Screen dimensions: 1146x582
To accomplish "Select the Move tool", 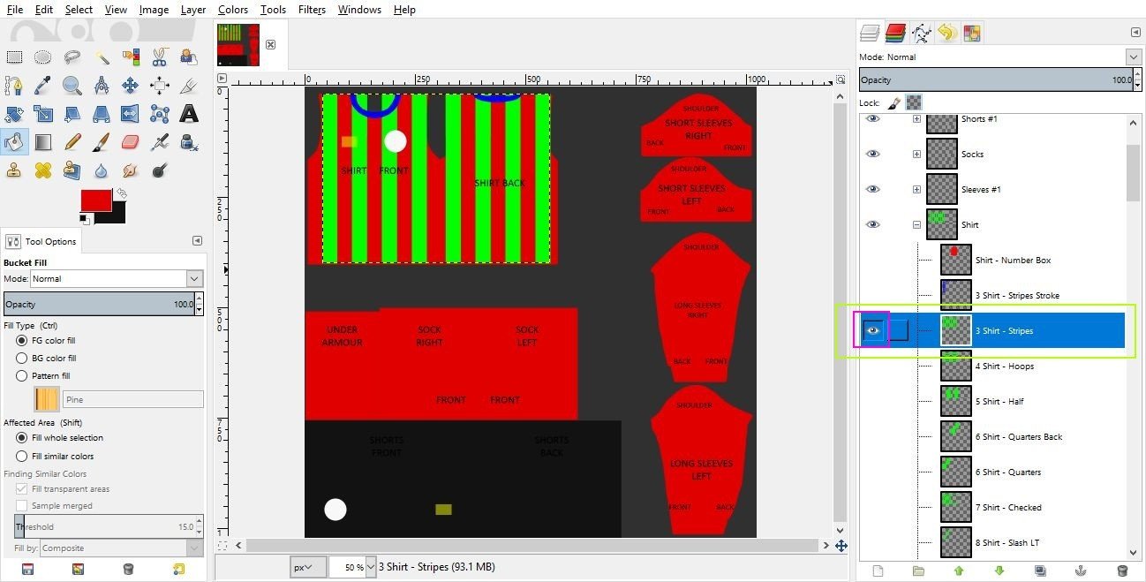I will 131,86.
